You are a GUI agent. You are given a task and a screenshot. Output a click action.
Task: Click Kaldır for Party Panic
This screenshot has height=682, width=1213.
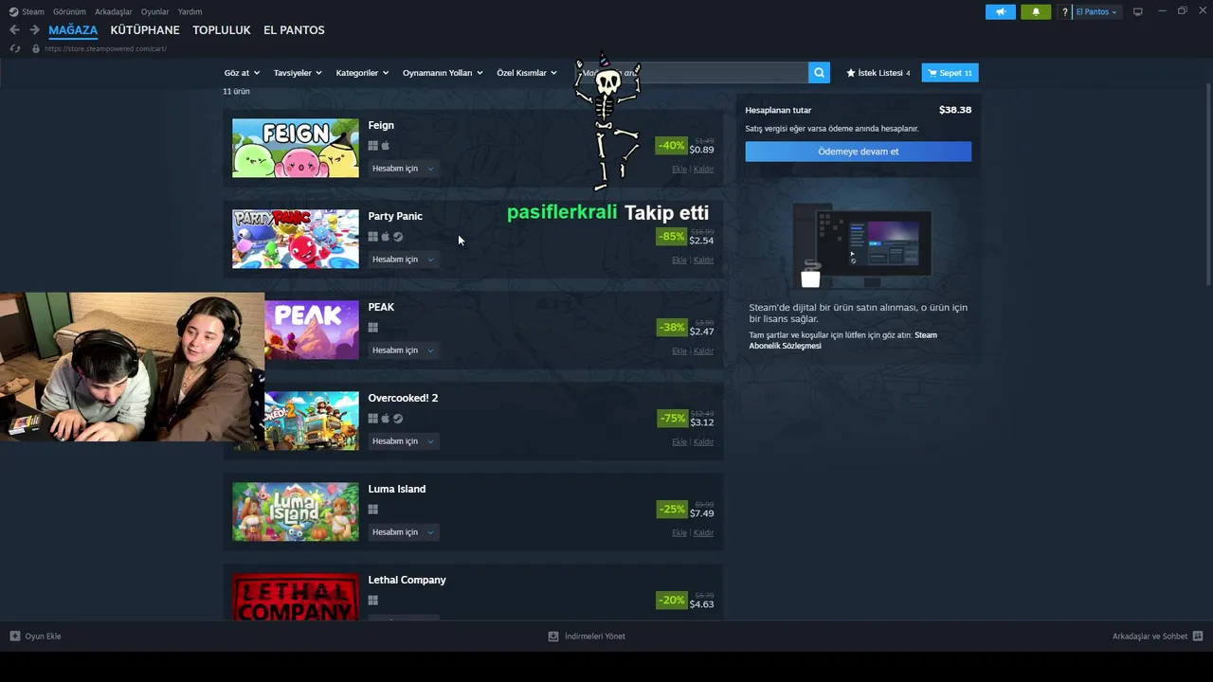coord(703,260)
